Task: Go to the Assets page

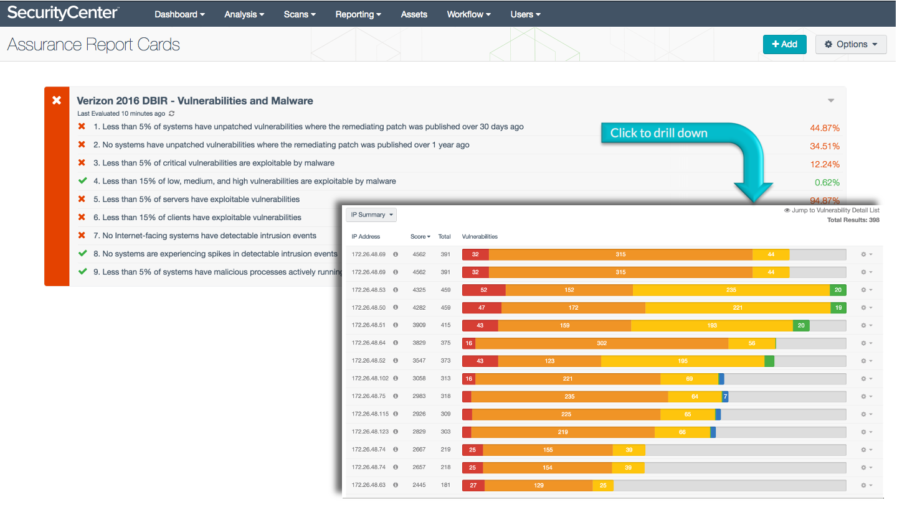Action: (414, 14)
